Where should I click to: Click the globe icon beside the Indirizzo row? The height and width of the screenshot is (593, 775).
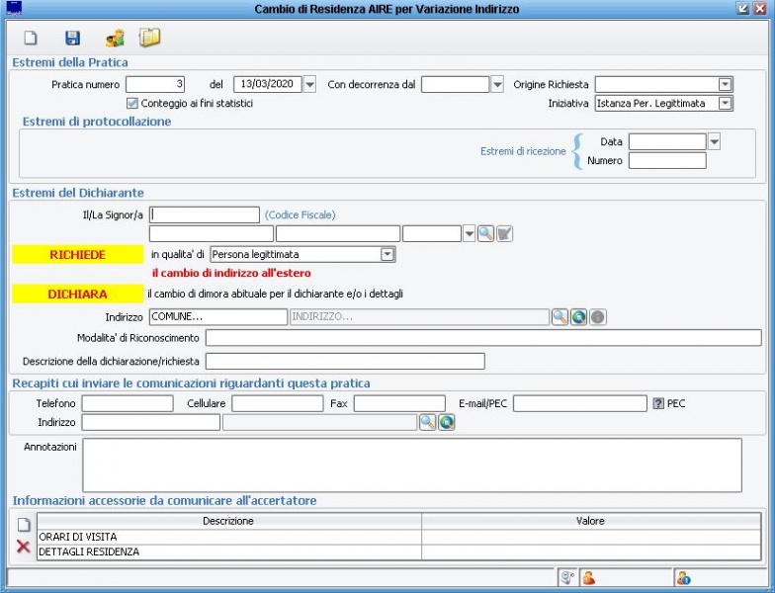point(578,317)
